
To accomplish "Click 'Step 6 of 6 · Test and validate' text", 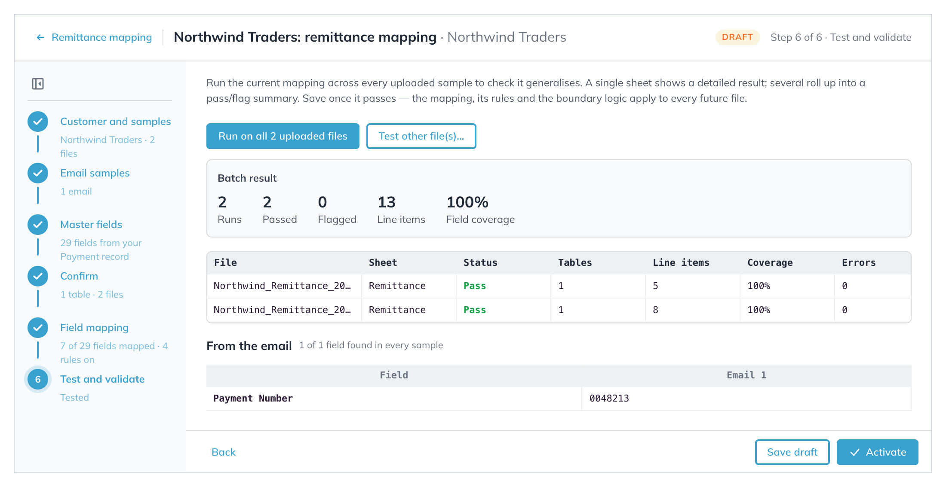I will [841, 37].
